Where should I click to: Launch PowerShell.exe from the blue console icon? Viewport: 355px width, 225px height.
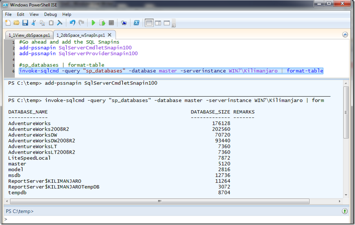pos(137,23)
